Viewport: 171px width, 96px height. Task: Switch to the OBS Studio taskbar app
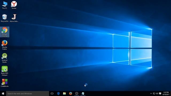click(x=77, y=94)
